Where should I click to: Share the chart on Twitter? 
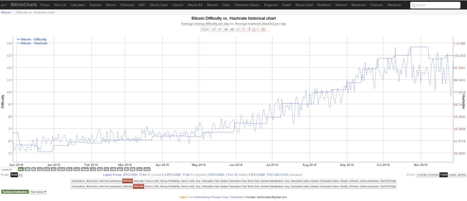pyautogui.click(x=220, y=29)
